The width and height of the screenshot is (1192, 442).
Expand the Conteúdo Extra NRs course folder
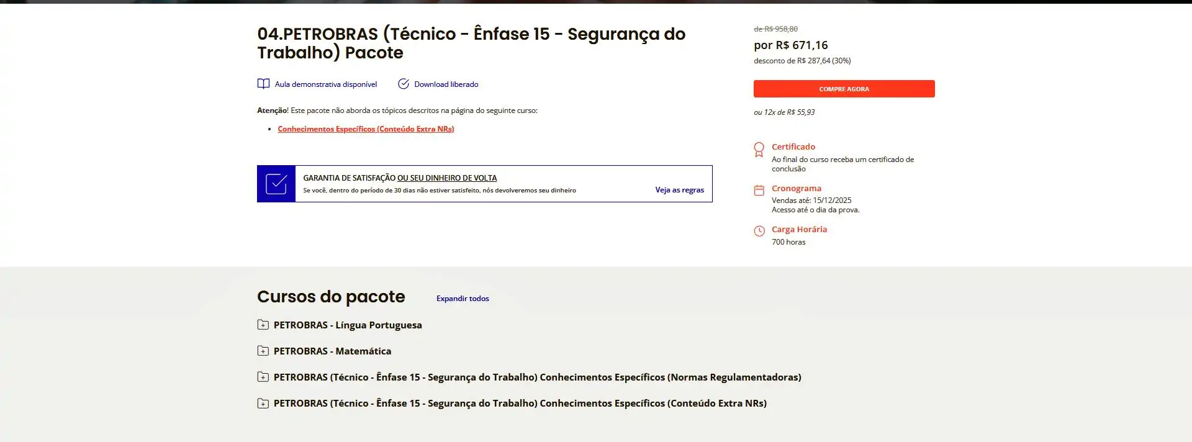point(263,403)
